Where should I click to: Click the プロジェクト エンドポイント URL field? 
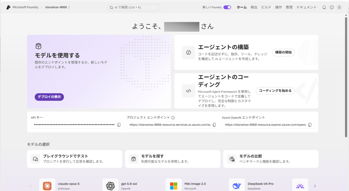(x=173, y=125)
